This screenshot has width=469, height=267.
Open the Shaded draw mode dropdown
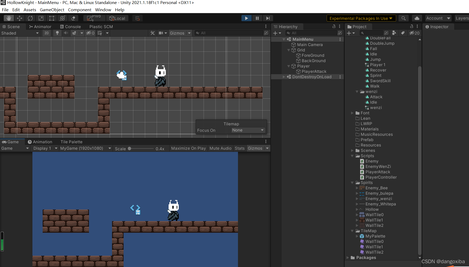coord(20,33)
